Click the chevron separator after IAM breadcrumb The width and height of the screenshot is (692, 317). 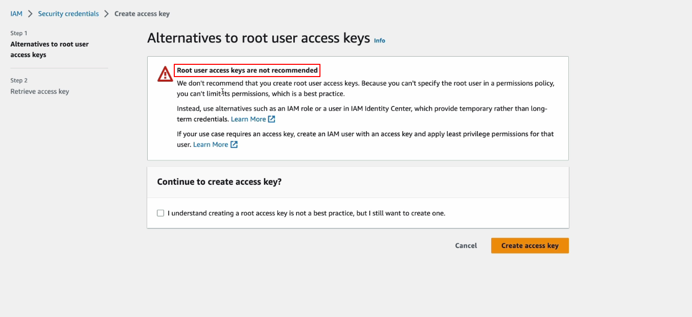click(x=30, y=14)
